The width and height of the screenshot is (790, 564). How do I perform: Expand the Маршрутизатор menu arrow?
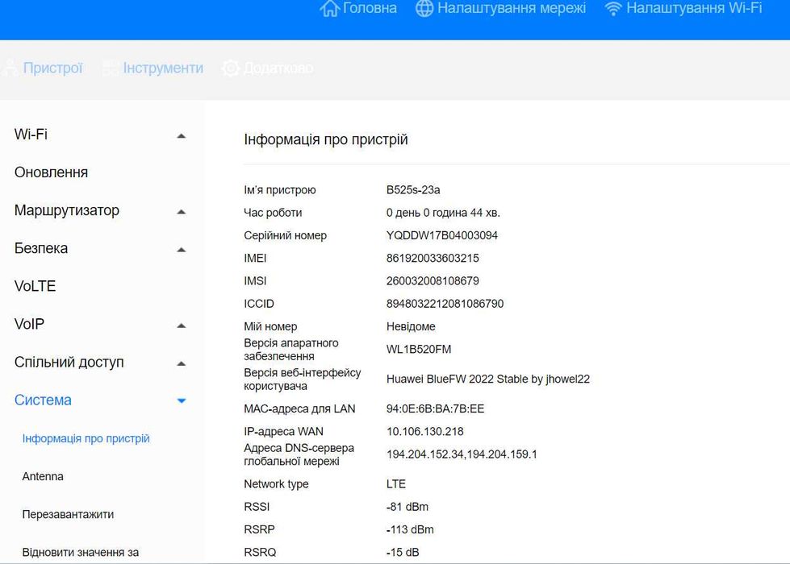[x=182, y=212]
